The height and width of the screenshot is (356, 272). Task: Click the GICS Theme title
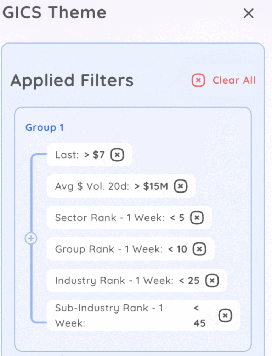click(x=55, y=12)
